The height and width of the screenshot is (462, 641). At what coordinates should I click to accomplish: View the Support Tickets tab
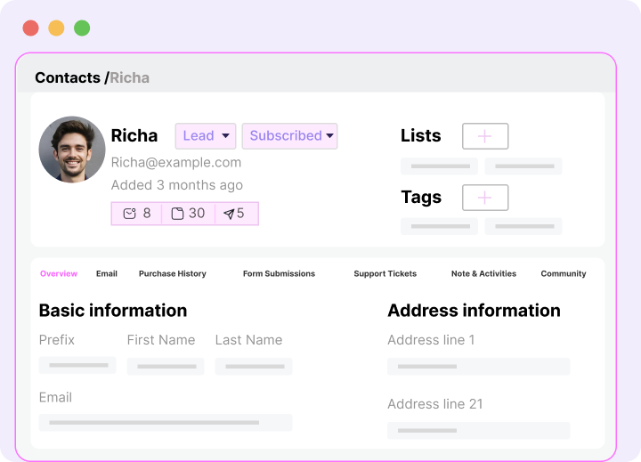coord(385,273)
